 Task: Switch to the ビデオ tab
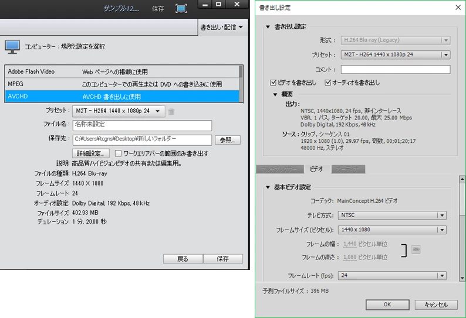pyautogui.click(x=316, y=169)
